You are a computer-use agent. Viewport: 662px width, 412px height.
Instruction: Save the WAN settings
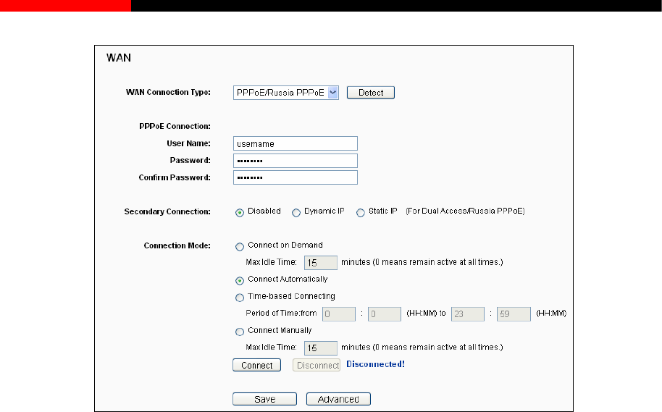click(x=264, y=399)
